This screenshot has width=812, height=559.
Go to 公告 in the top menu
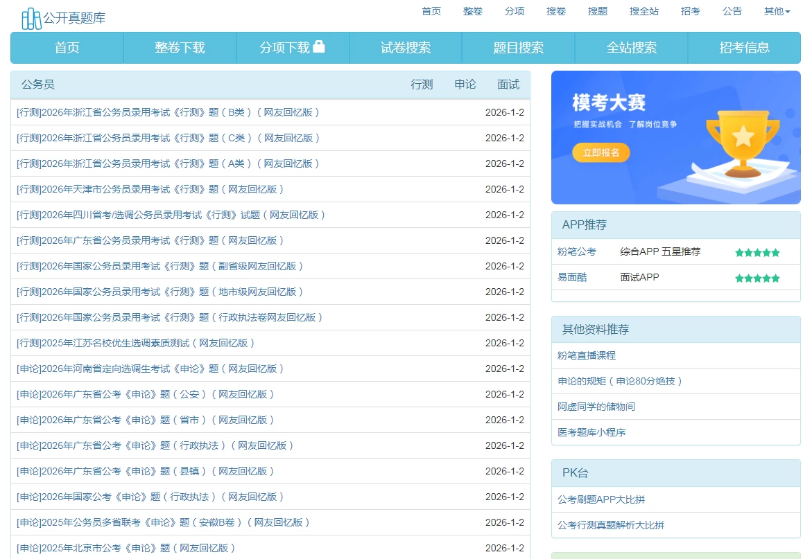732,11
